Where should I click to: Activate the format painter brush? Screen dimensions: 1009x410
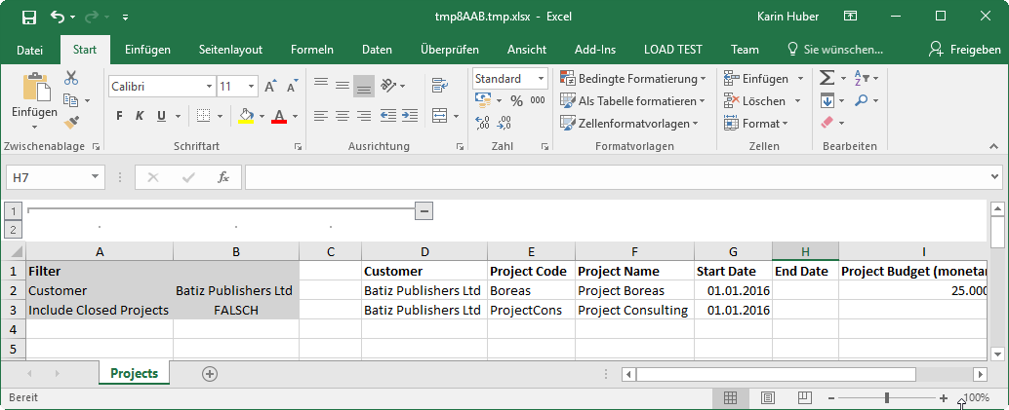click(x=71, y=122)
